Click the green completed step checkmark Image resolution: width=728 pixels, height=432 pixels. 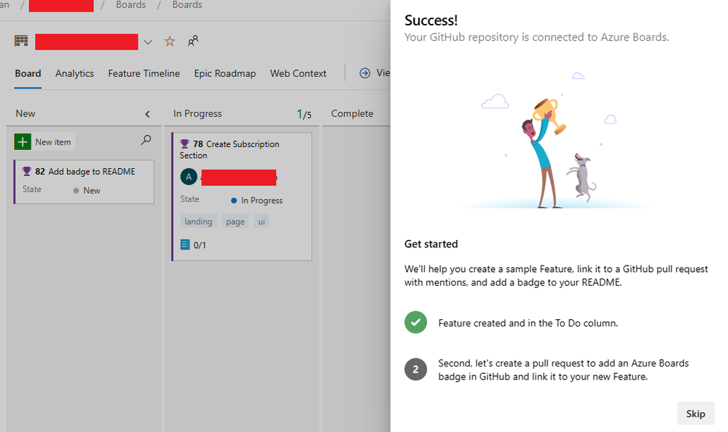pos(415,322)
